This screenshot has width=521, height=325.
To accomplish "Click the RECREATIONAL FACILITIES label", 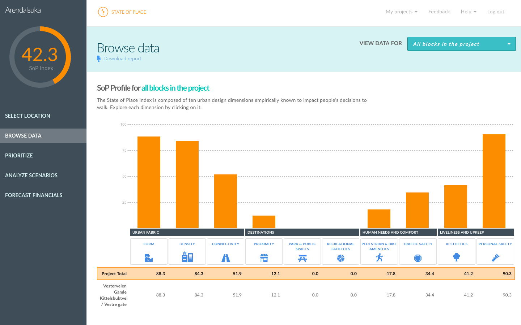I will pyautogui.click(x=340, y=247).
